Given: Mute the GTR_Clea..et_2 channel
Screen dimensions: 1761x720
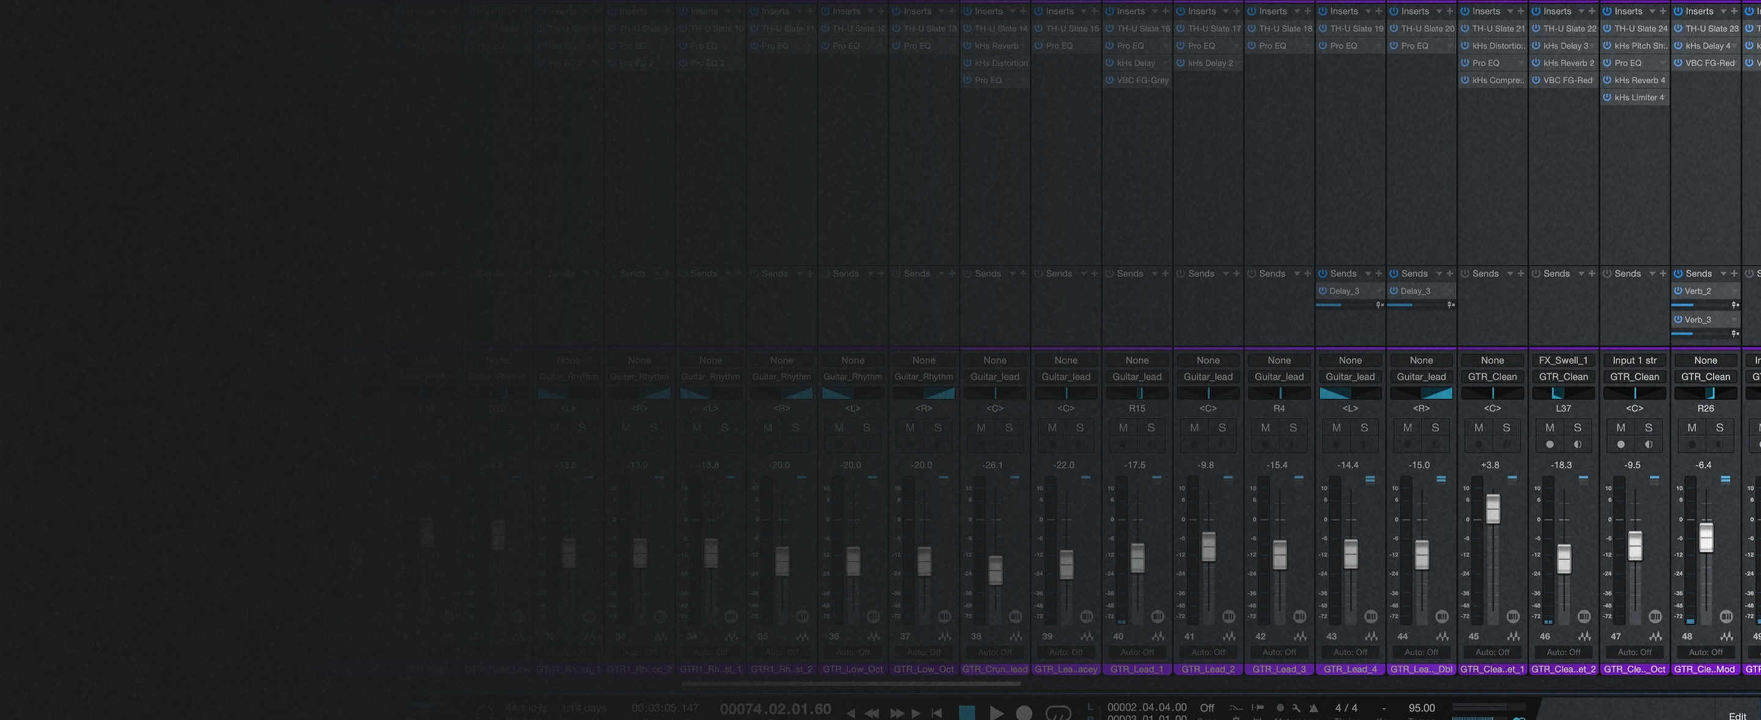Looking at the screenshot, I should (x=1549, y=428).
